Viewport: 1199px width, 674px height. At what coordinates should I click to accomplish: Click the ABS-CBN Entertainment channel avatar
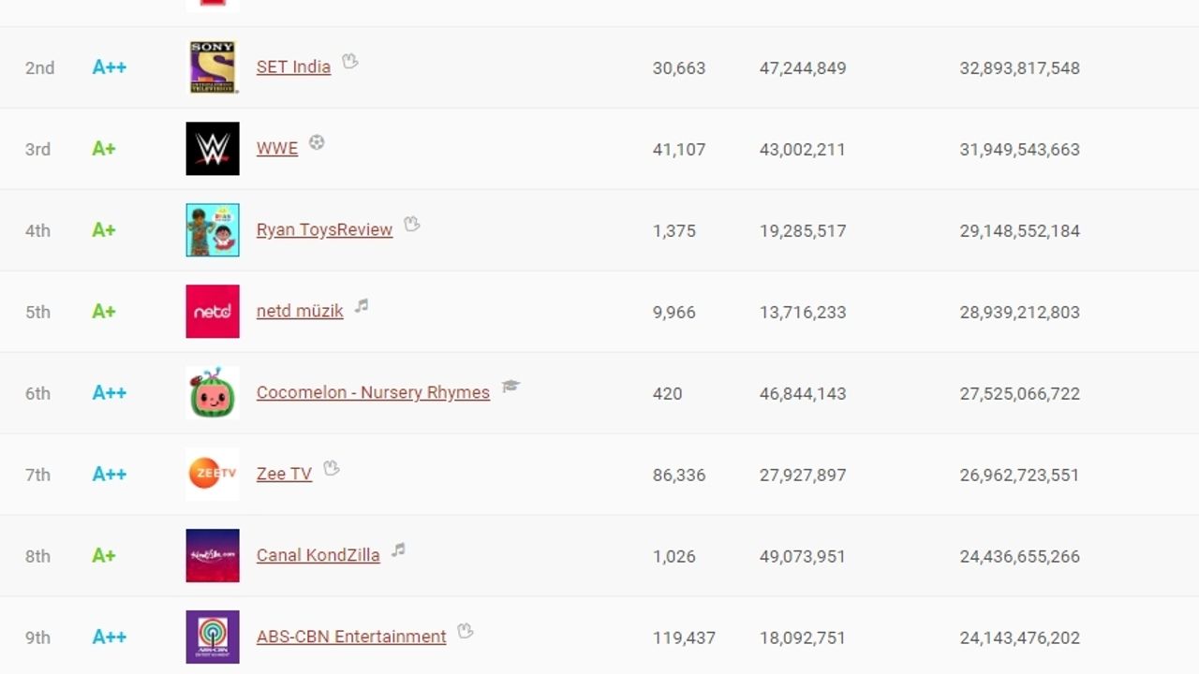point(212,637)
